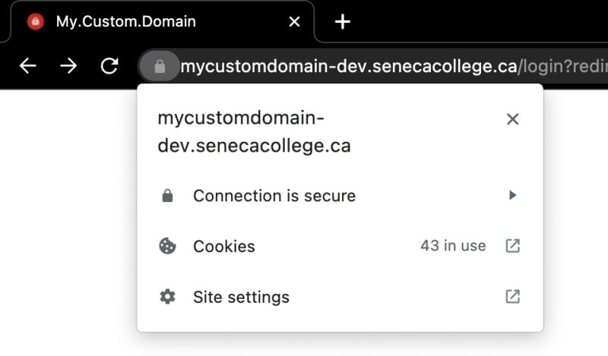Open the Cookies entry
Screen dimensions: 608x356
(x=340, y=246)
